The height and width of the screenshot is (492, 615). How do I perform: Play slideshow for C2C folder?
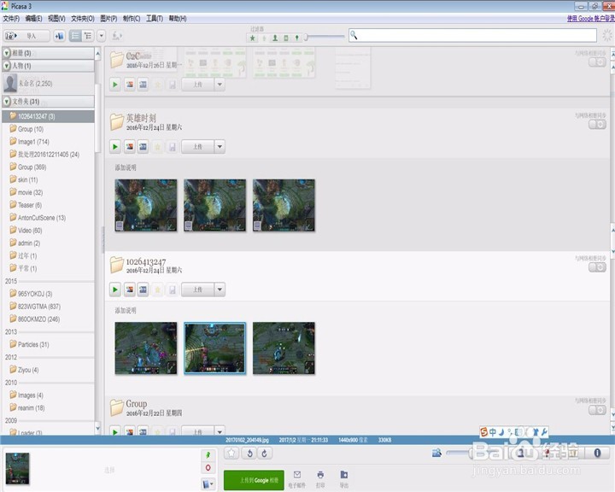[115, 85]
